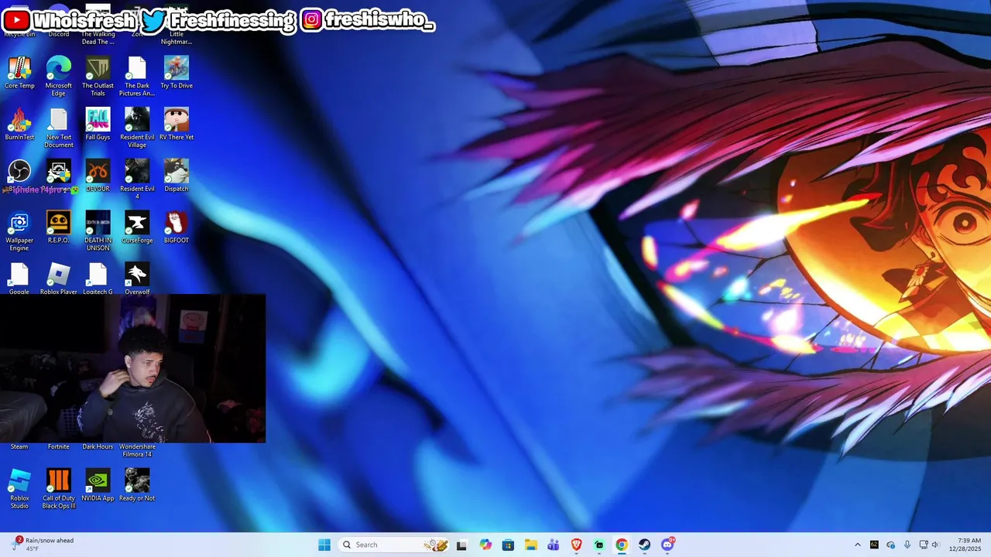991x557 pixels.
Task: Open the Windows Start menu
Action: (324, 545)
